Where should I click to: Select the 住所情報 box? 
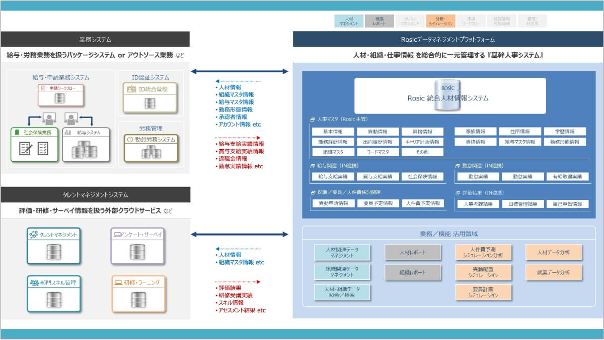click(520, 132)
